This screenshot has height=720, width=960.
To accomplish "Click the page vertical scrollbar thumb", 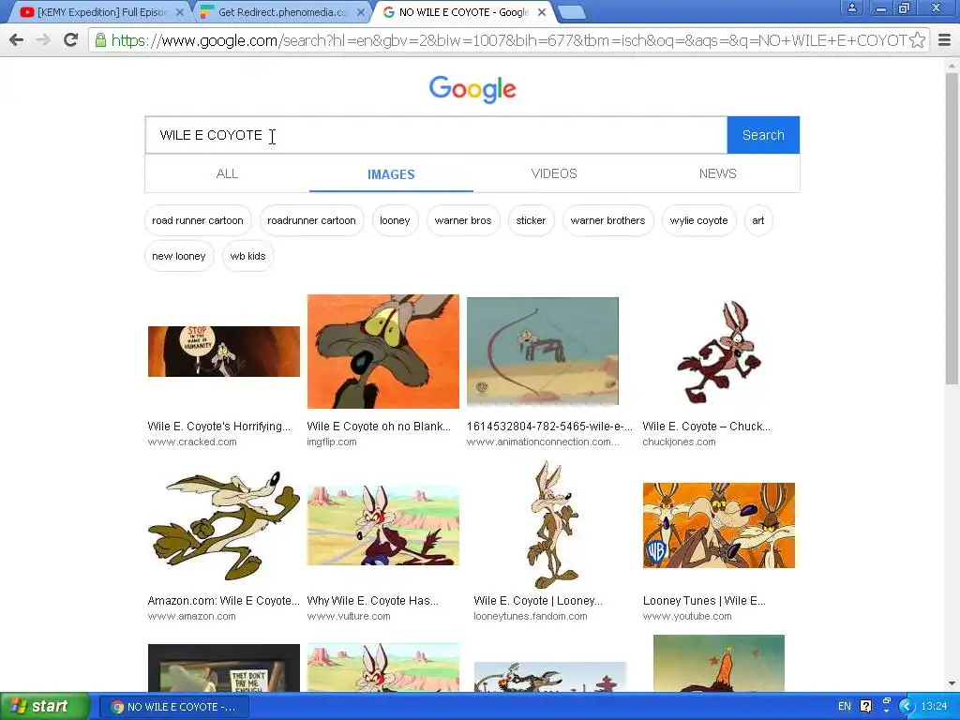I will click(952, 228).
